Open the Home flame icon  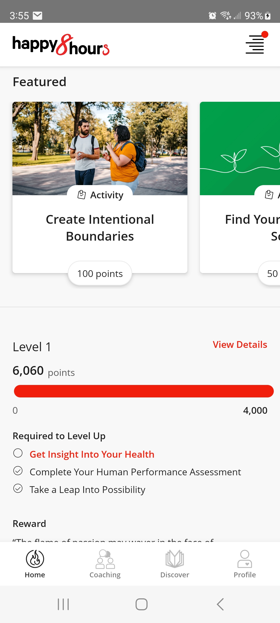click(35, 559)
